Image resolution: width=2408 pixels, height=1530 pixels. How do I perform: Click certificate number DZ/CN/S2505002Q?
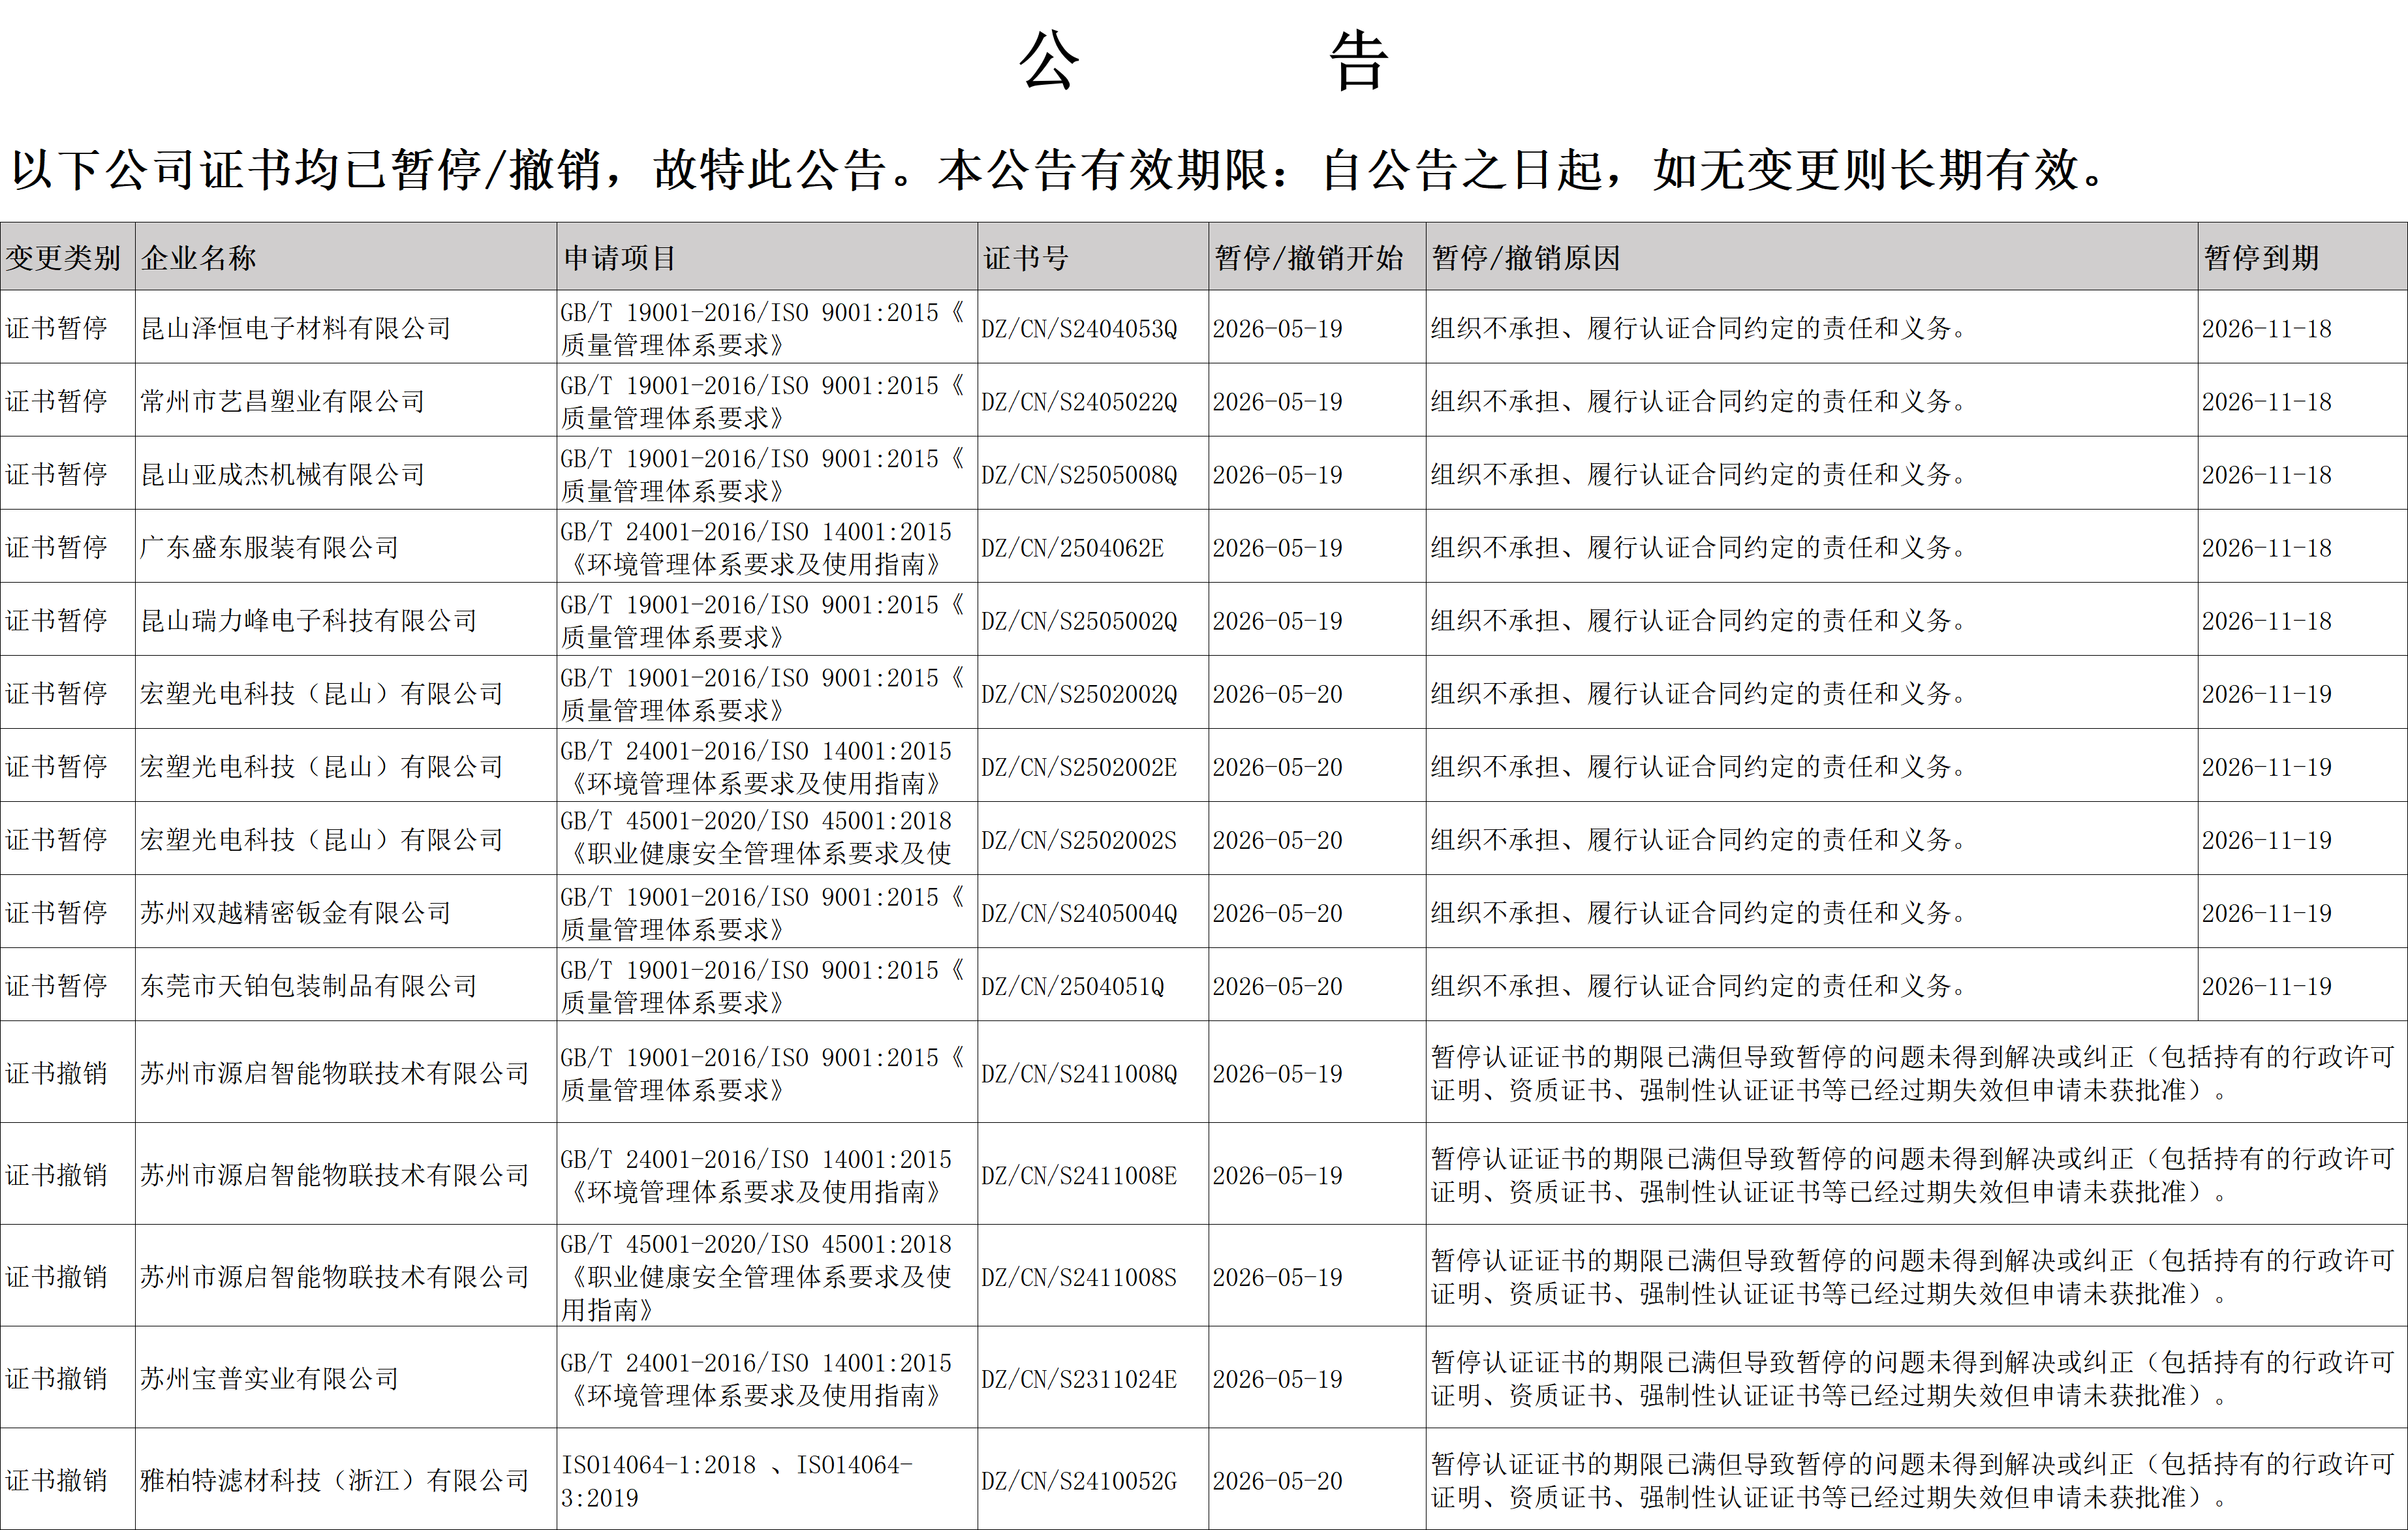1080,621
